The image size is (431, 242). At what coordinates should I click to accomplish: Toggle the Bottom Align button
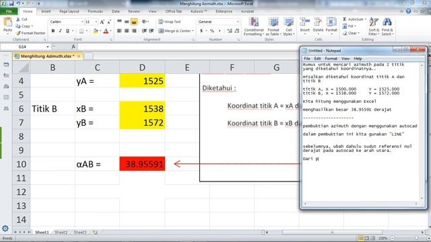tap(134, 22)
